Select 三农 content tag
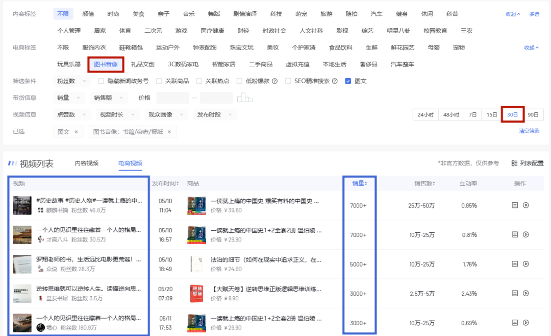The height and width of the screenshot is (336, 551). [466, 31]
